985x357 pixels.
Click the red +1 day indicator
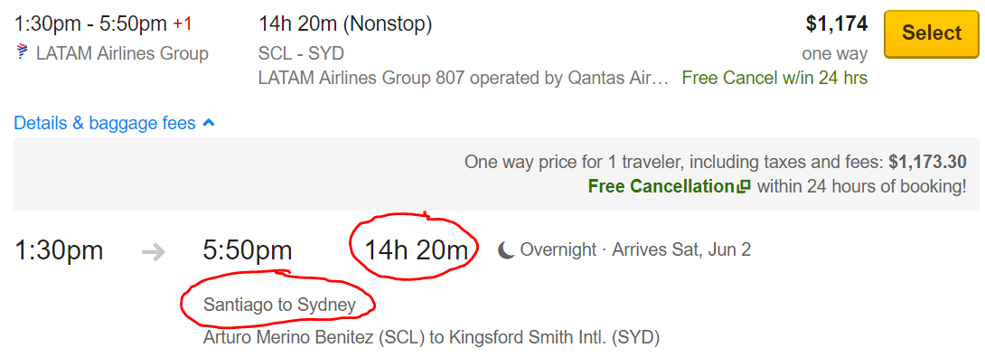[x=183, y=24]
